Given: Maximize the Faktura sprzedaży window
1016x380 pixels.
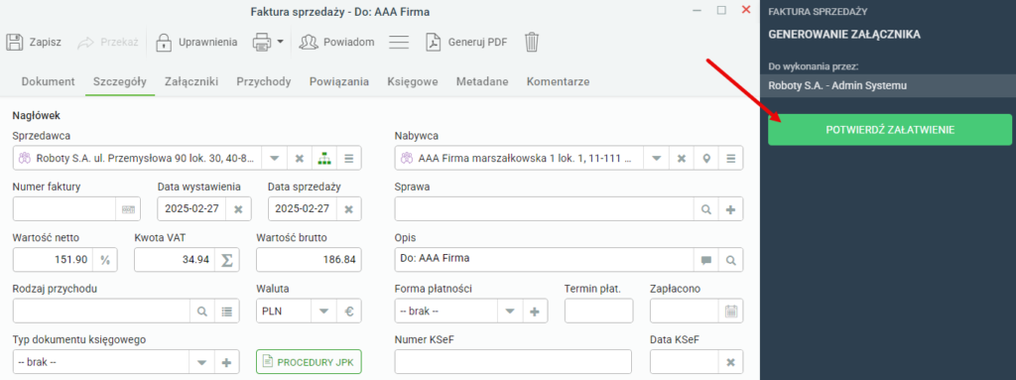Looking at the screenshot, I should point(721,10).
